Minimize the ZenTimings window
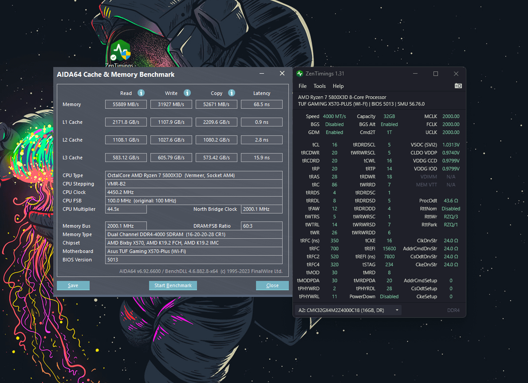 415,73
